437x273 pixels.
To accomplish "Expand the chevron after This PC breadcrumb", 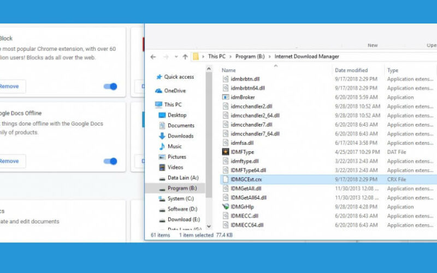I will point(231,57).
